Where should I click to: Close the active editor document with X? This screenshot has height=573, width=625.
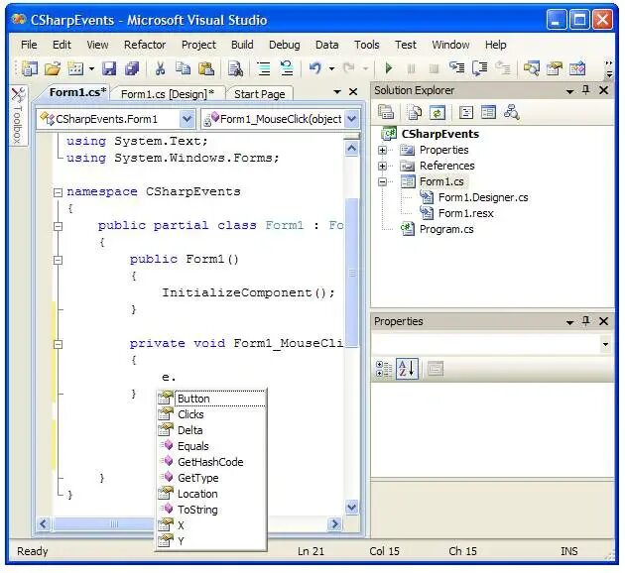point(353,92)
